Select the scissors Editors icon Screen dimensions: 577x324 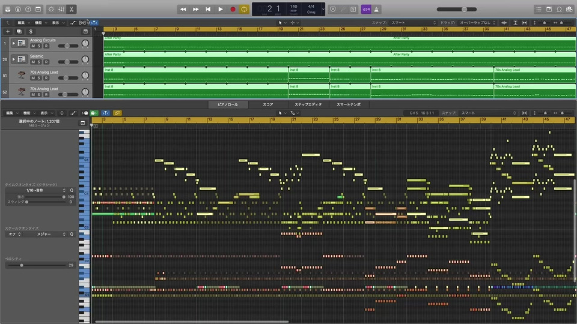71,9
